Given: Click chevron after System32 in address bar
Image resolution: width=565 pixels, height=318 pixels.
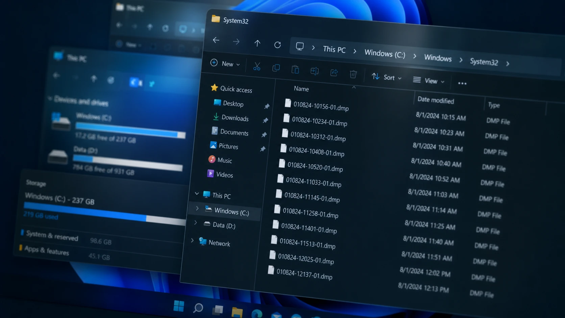Looking at the screenshot, I should (x=508, y=64).
